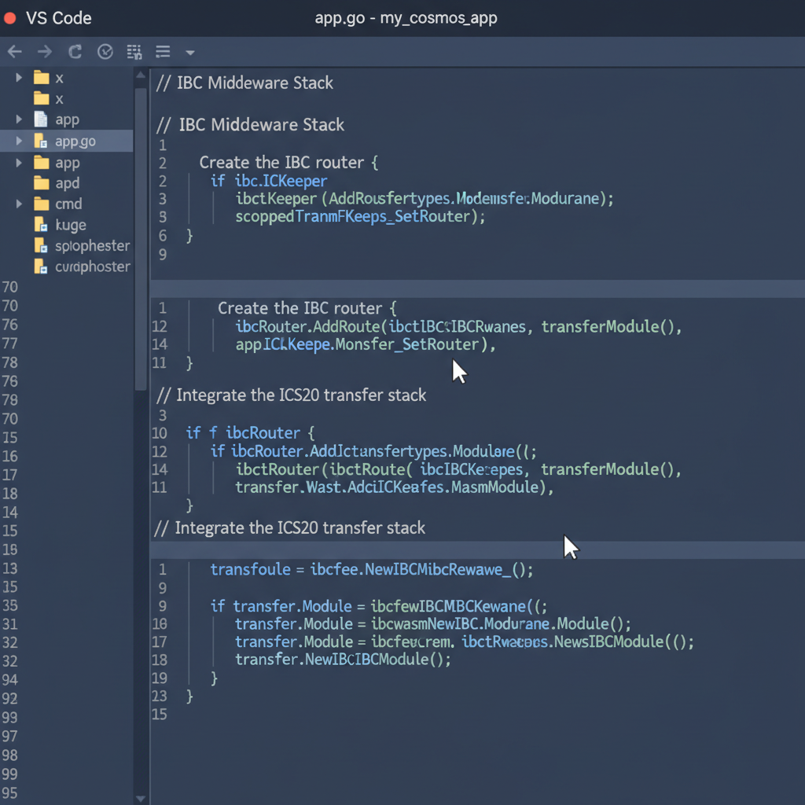
Task: Click the circular checkmark toolbar icon
Action: [x=105, y=51]
